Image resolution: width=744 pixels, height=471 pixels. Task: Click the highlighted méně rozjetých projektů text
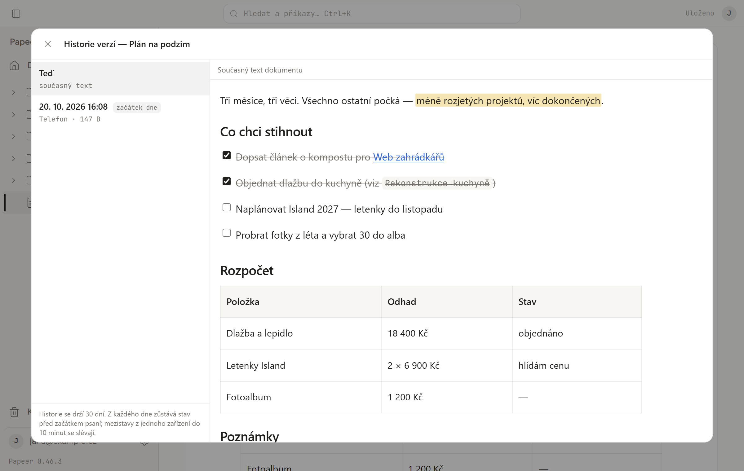[x=508, y=100]
